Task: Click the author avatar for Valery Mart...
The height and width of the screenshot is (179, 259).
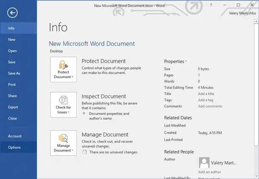Action: [x=204, y=162]
